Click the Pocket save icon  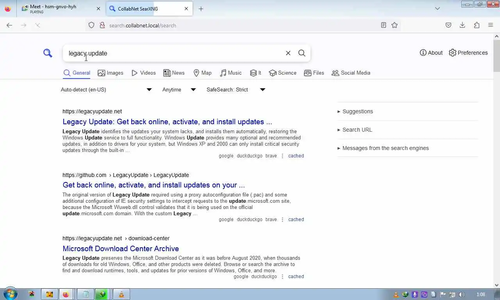pyautogui.click(x=448, y=25)
